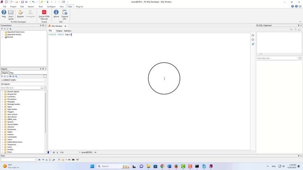Click the log on key icon

(42, 2)
